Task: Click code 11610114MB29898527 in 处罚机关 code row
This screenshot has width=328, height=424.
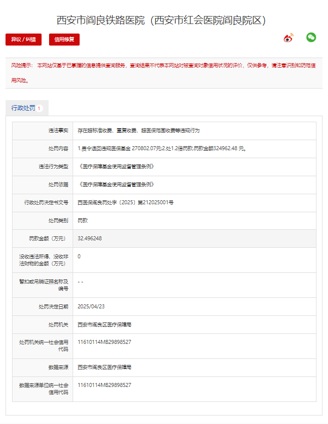Action: click(104, 342)
